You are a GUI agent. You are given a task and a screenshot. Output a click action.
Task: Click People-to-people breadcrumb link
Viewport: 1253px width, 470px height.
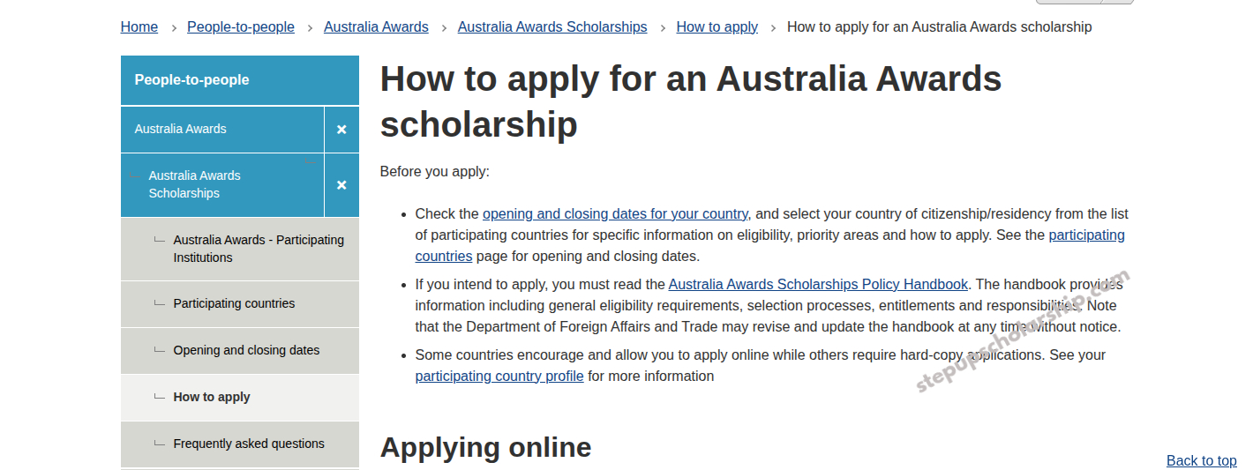[x=241, y=27]
